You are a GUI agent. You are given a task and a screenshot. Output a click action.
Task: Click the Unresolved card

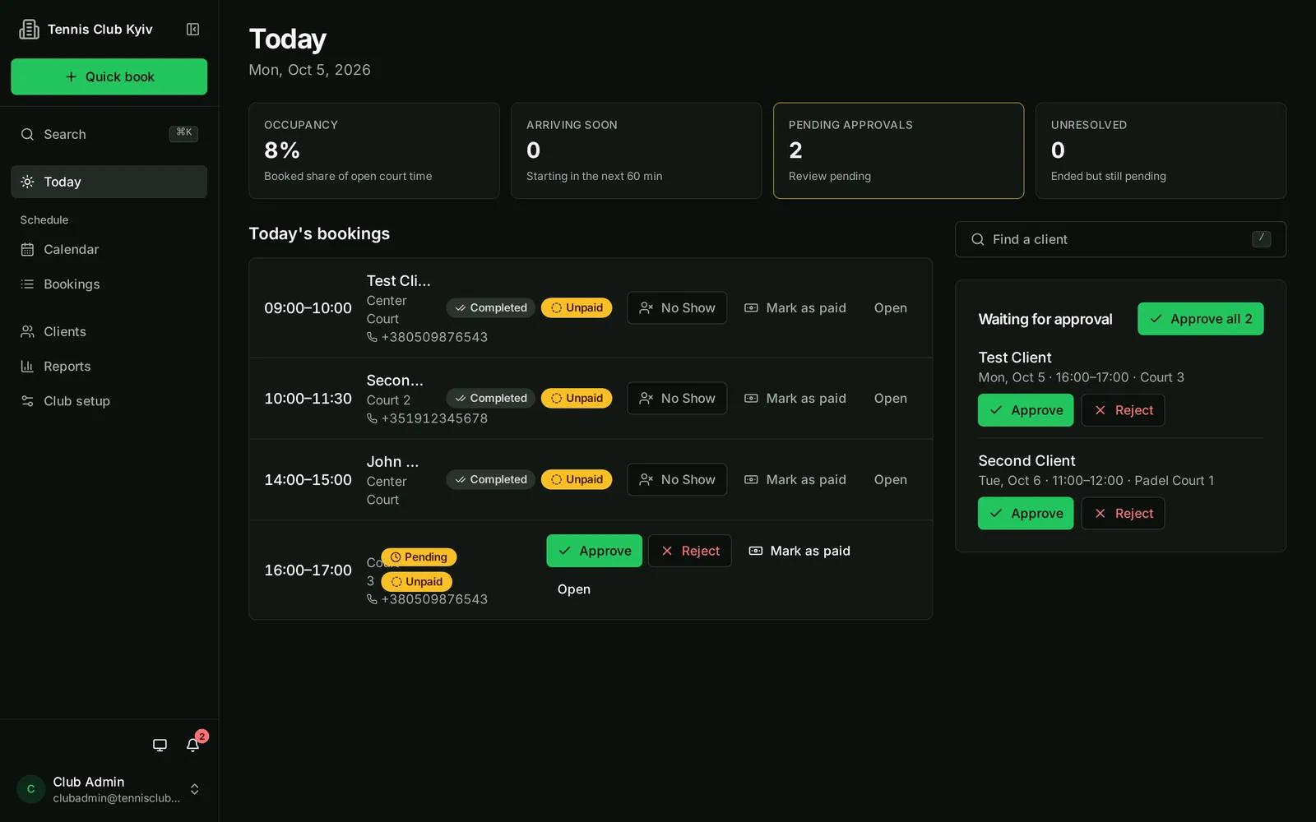1161,150
